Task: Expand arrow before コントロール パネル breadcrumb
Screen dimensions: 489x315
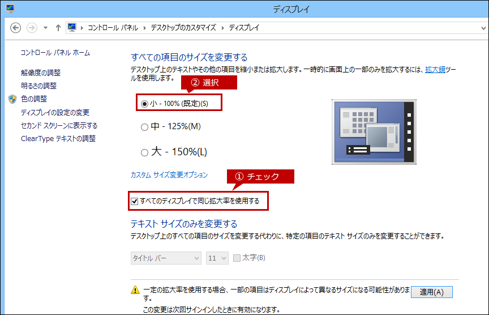Action: click(82, 28)
